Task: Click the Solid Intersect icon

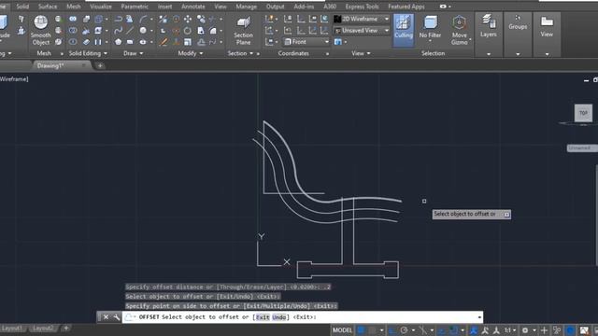Action: coord(73,42)
